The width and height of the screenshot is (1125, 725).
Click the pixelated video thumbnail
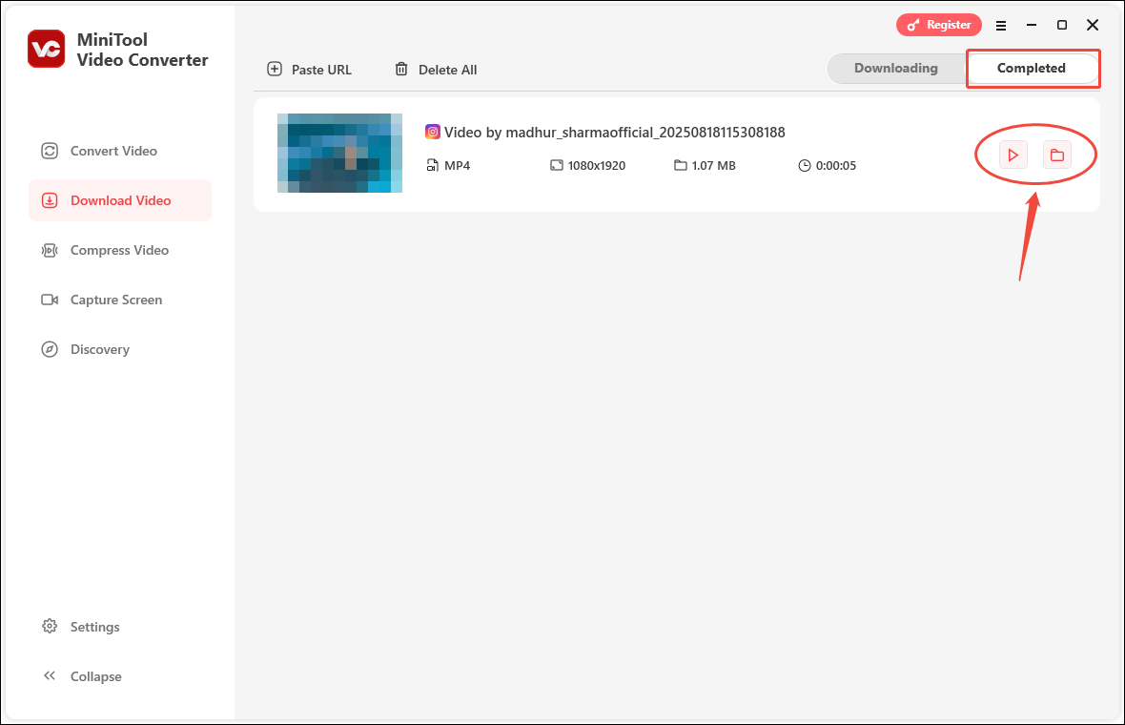tap(339, 153)
